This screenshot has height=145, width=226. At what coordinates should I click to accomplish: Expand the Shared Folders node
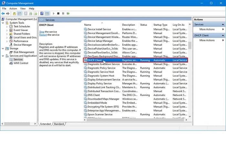7,34
